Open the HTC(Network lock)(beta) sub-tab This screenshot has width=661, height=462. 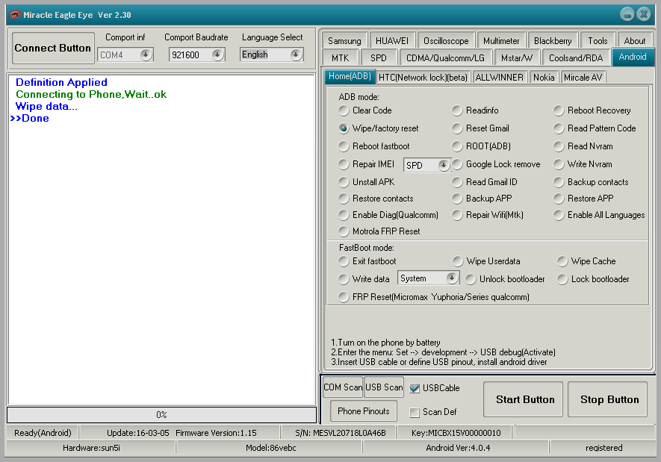(423, 78)
